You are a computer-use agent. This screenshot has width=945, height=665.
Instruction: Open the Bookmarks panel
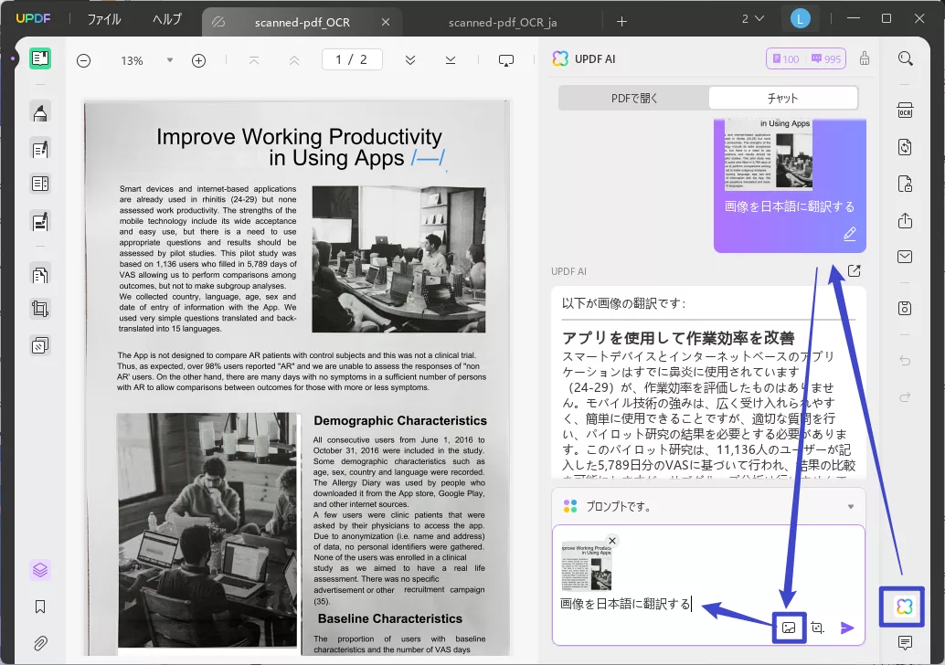(x=40, y=607)
